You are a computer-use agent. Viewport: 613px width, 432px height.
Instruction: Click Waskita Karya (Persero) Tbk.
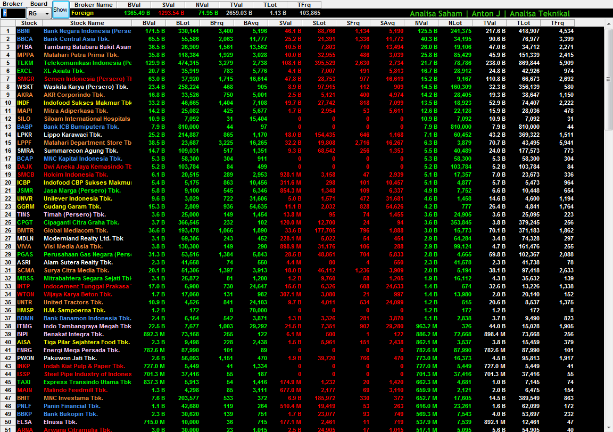[86, 87]
